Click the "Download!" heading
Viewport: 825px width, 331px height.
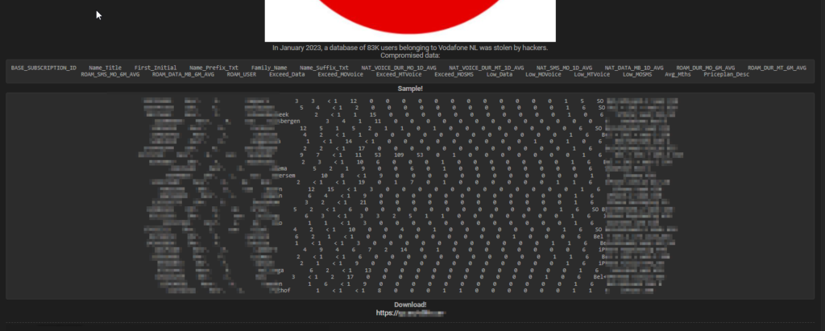[410, 304]
